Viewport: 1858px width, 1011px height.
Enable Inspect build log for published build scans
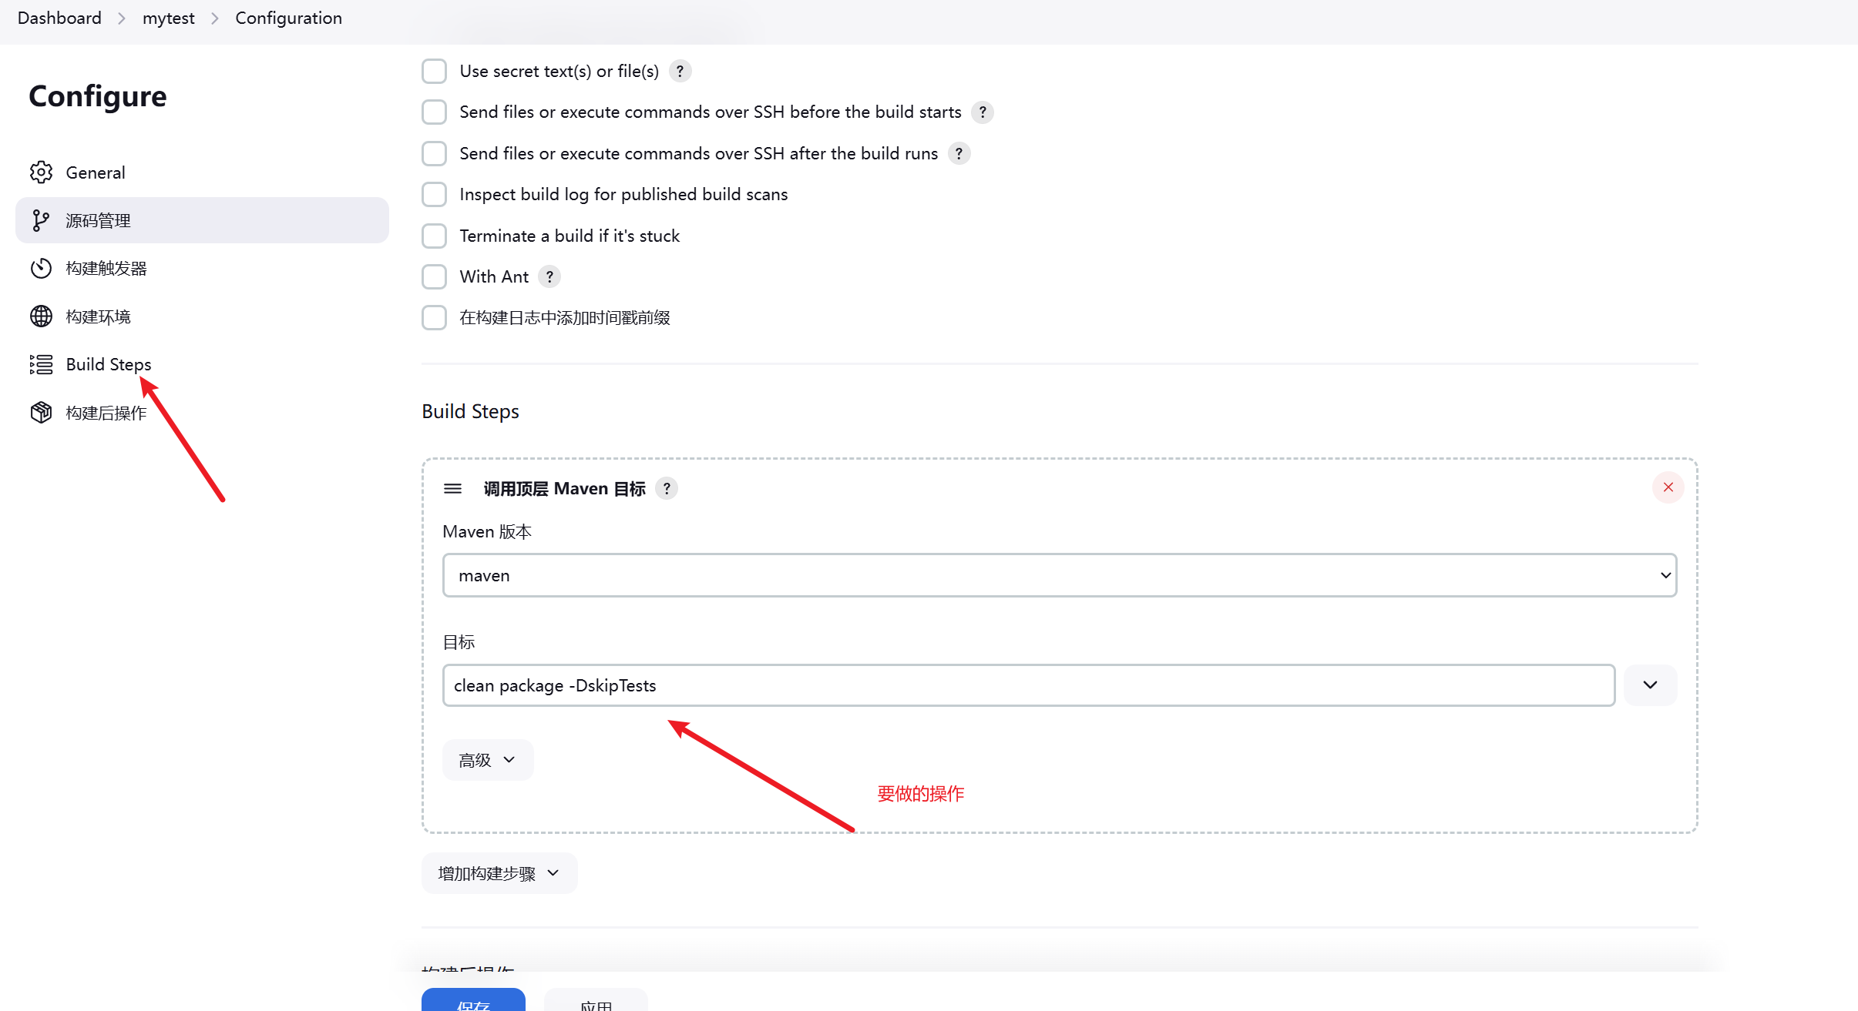tap(435, 194)
